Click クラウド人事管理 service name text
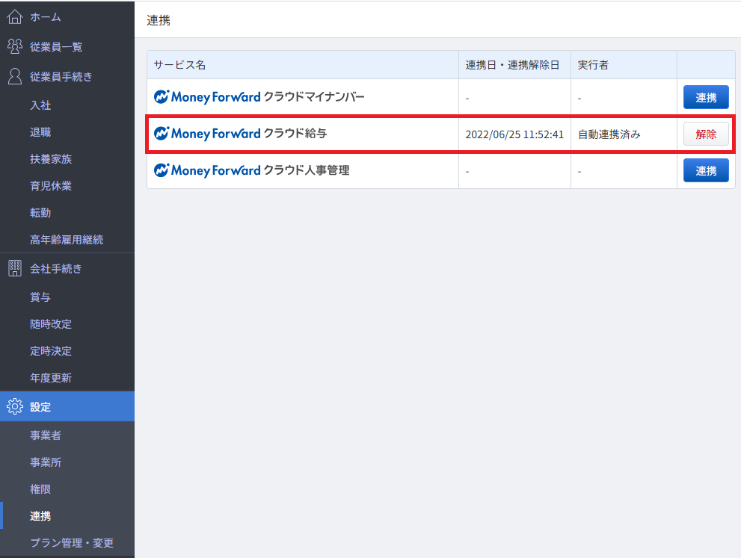Viewport: 741px width, 558px height. (307, 170)
